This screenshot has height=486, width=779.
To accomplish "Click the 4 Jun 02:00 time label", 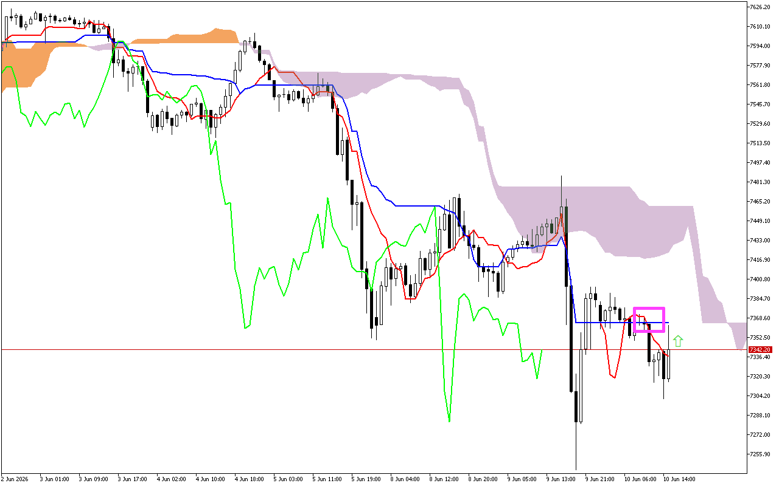I will [x=171, y=479].
